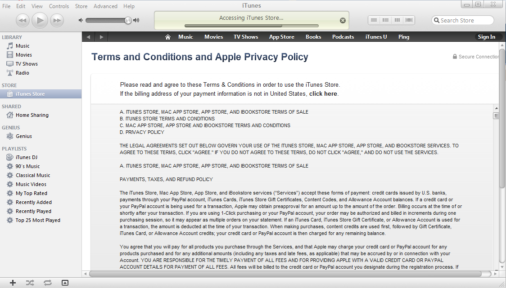
Task: Click the low-volume speaker icon
Action: tap(81, 20)
